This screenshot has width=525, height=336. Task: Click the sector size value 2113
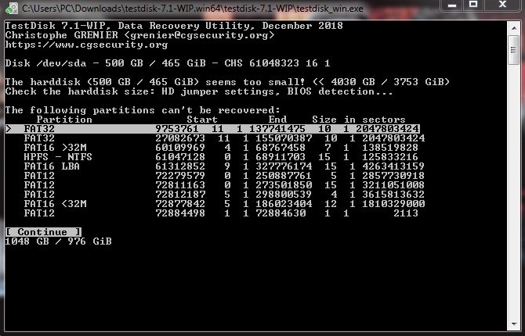coord(406,213)
